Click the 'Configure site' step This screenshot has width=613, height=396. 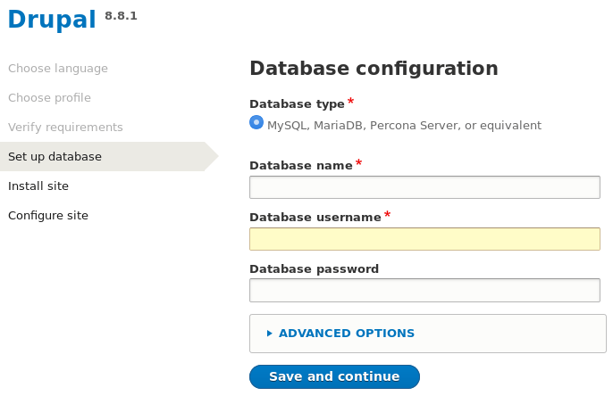point(48,216)
